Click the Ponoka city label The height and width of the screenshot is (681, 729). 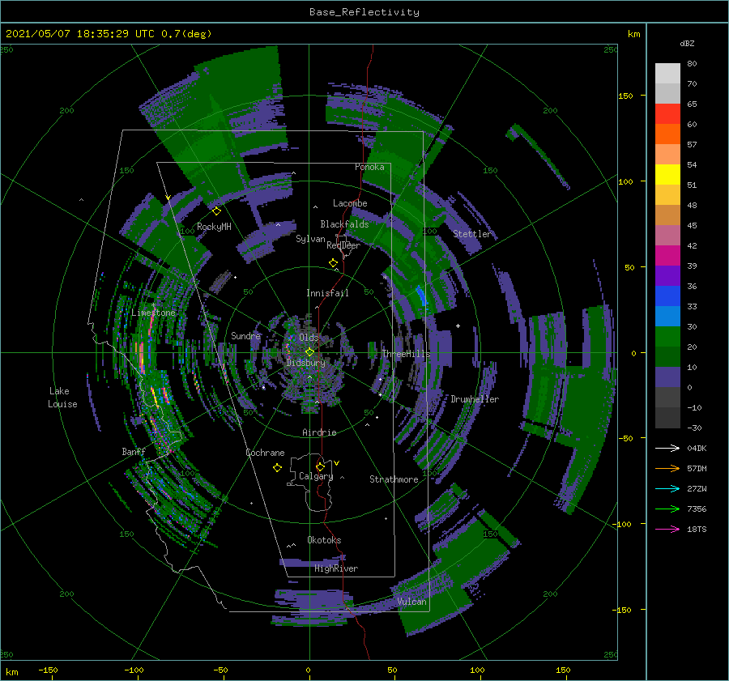369,167
